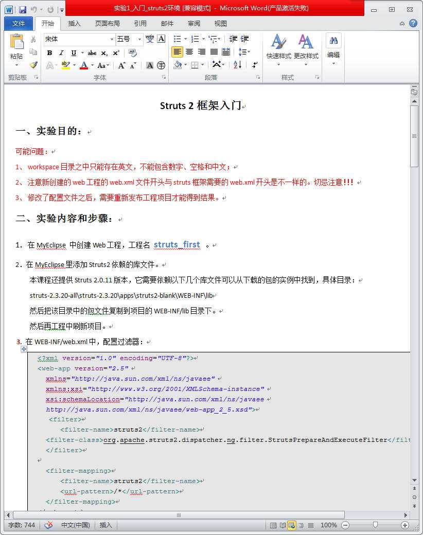The height and width of the screenshot is (535, 423).
Task: Select center alignment button
Action: pos(189,52)
